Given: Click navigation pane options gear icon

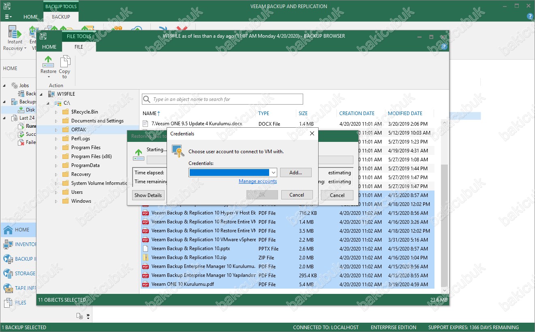Looking at the screenshot, I should (x=80, y=316).
